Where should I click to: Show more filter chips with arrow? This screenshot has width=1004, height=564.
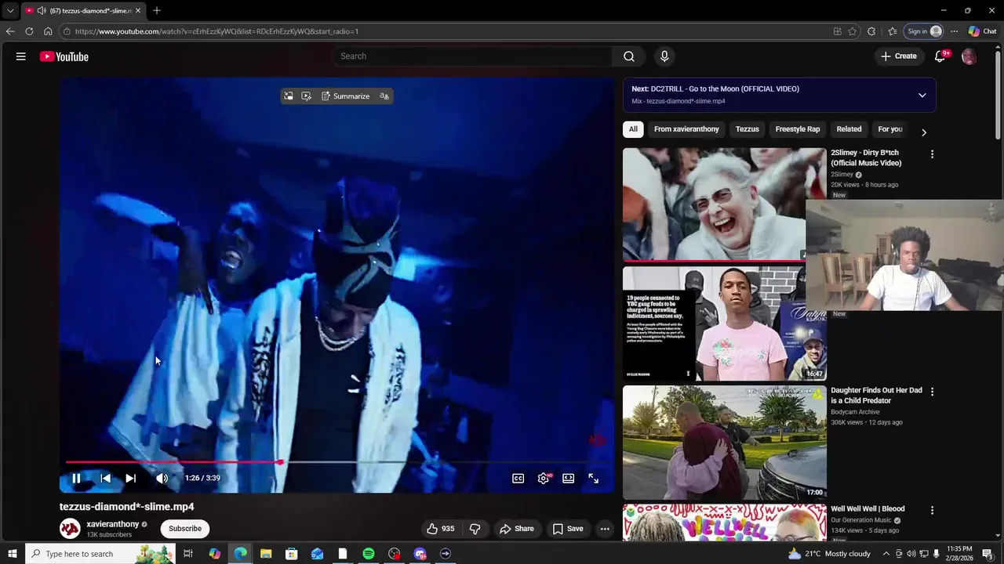coord(924,132)
